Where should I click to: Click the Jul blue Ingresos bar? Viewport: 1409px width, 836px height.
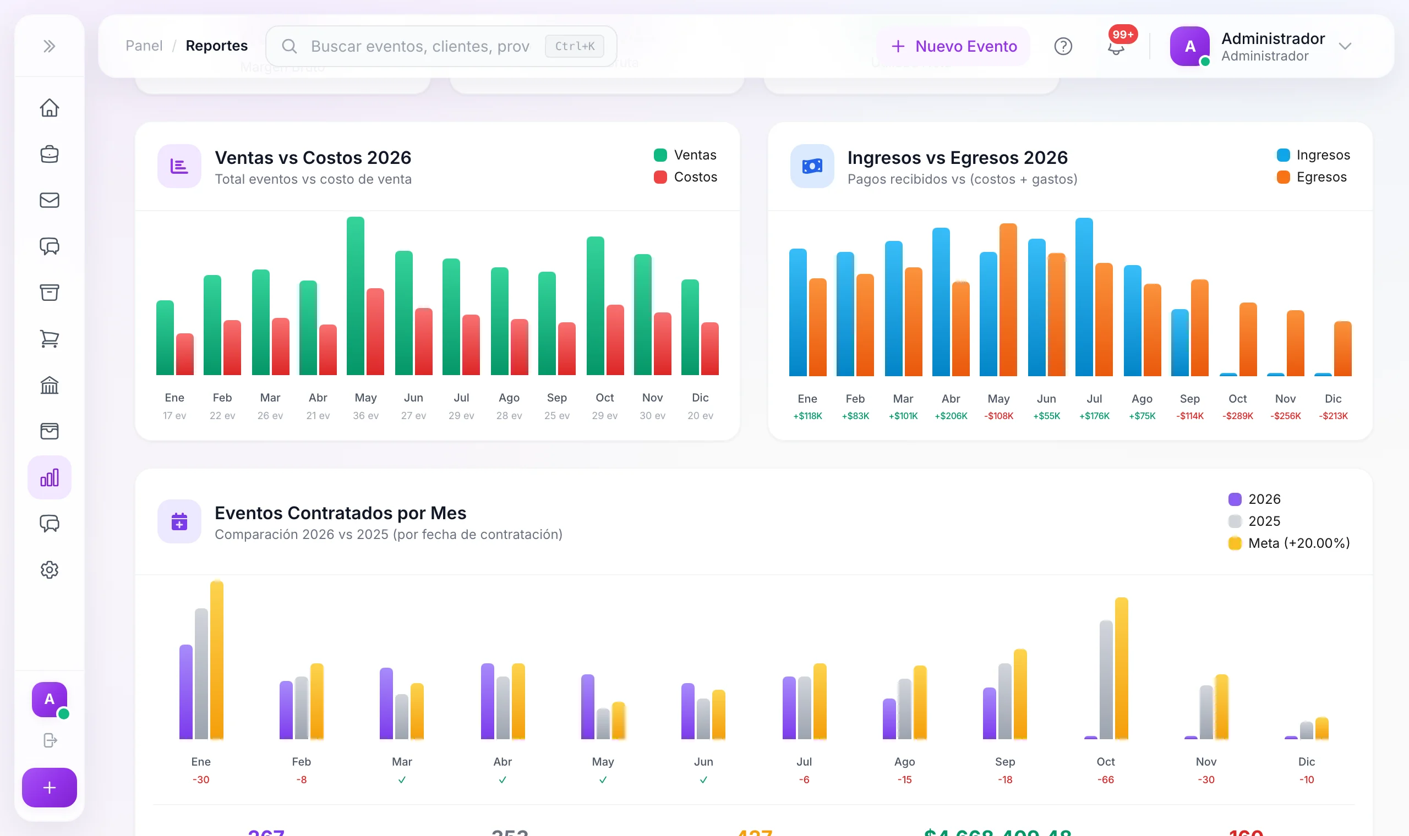(1084, 297)
